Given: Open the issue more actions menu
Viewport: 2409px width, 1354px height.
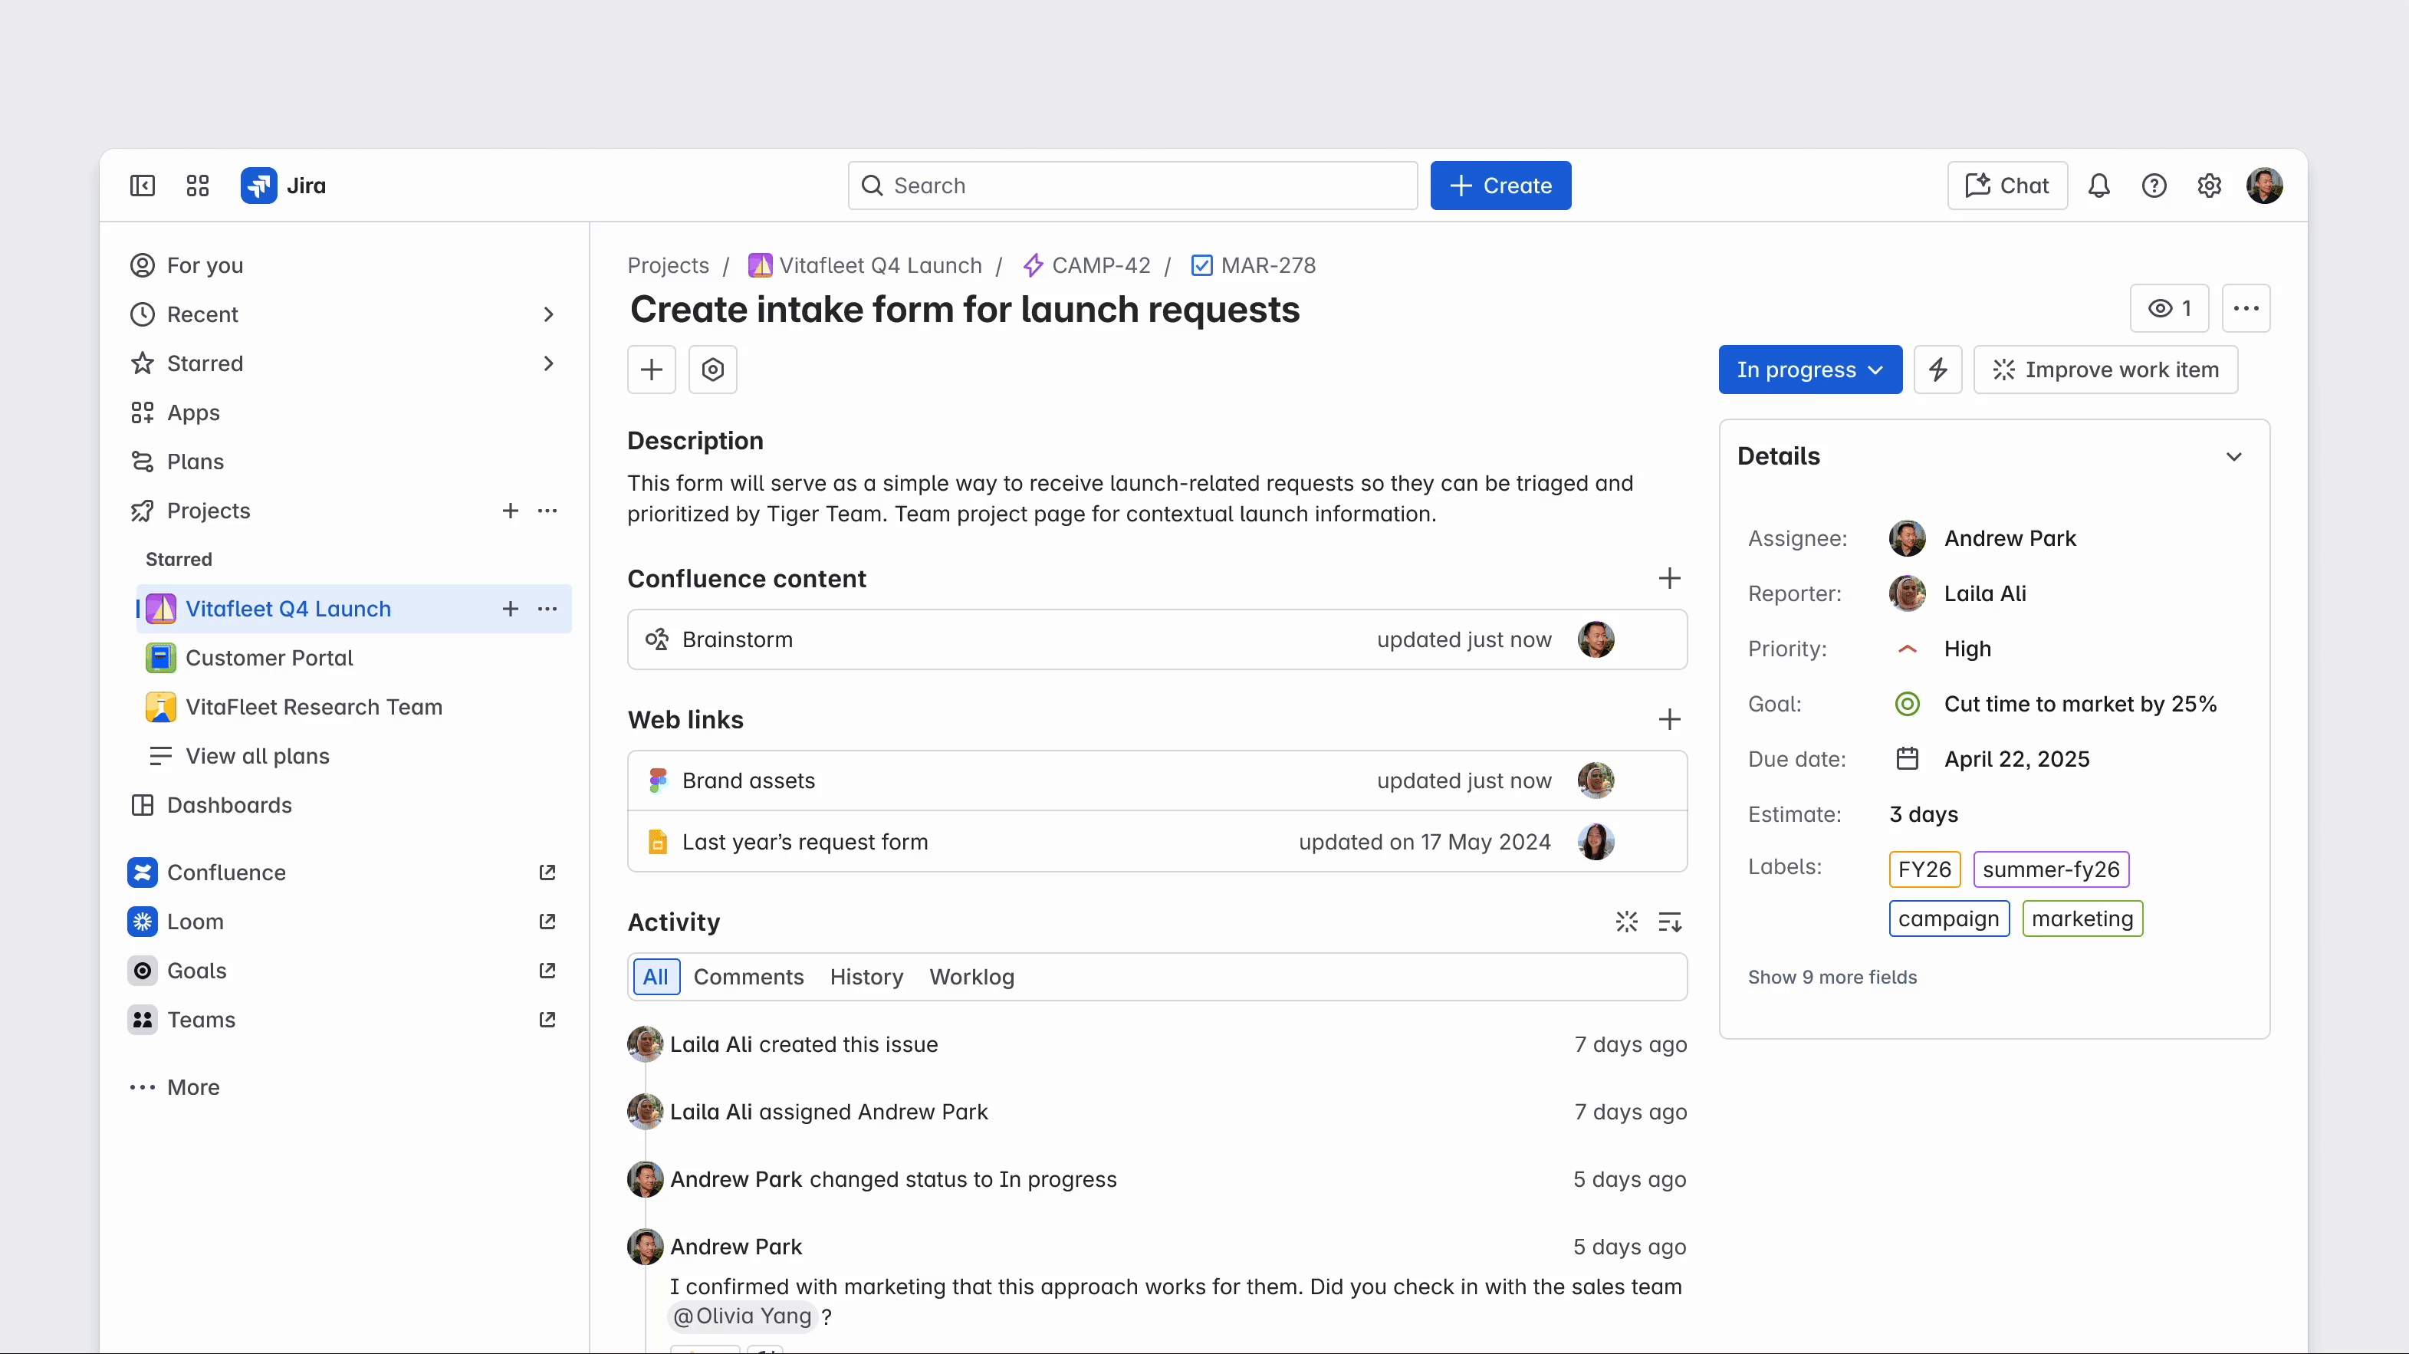Looking at the screenshot, I should point(2246,308).
